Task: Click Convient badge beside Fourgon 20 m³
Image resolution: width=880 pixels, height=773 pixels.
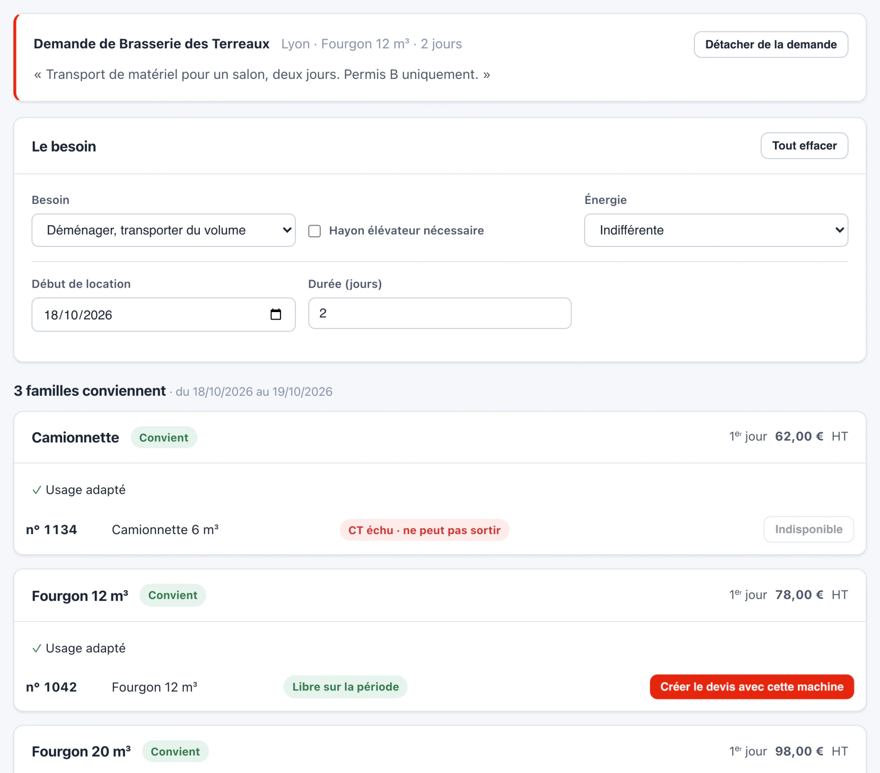Action: coord(175,751)
